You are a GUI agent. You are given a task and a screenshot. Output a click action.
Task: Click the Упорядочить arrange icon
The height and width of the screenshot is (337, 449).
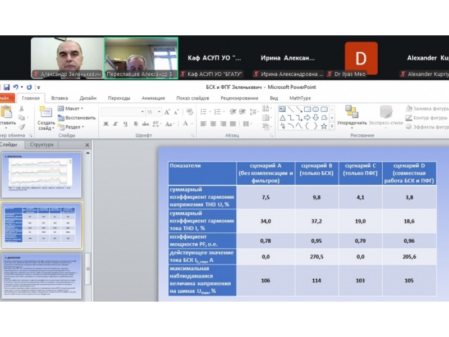352,112
